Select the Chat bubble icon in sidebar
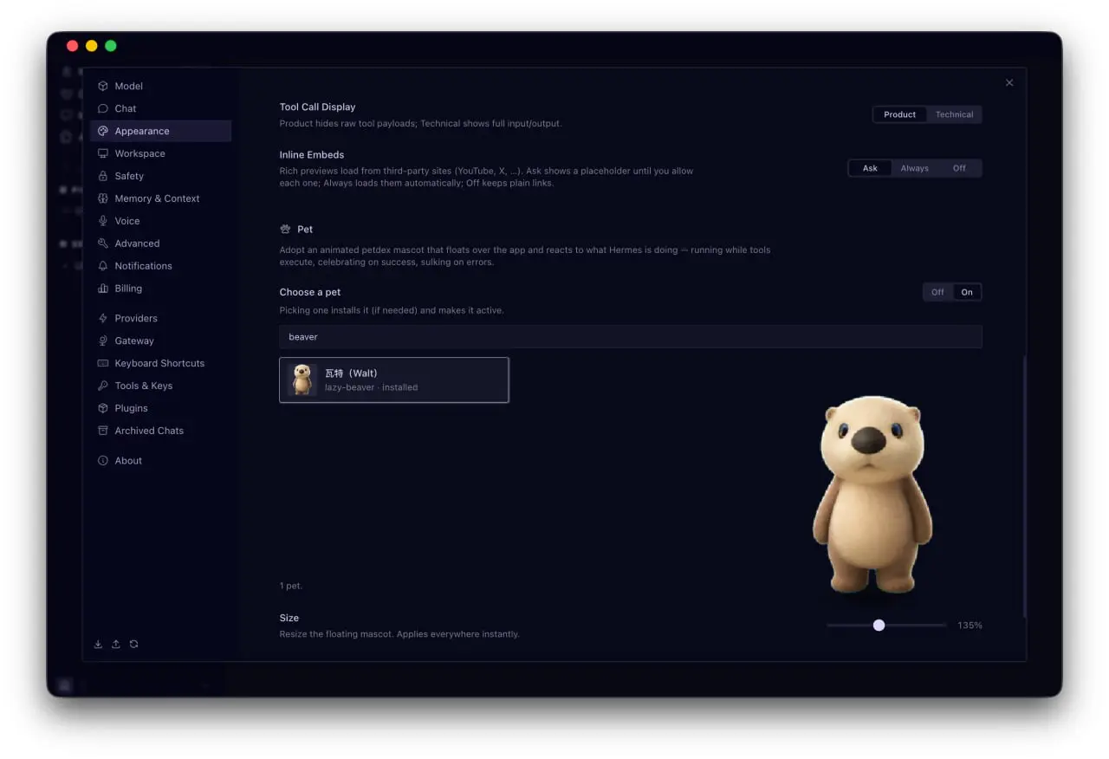Viewport: 1109px width, 759px height. click(x=103, y=108)
